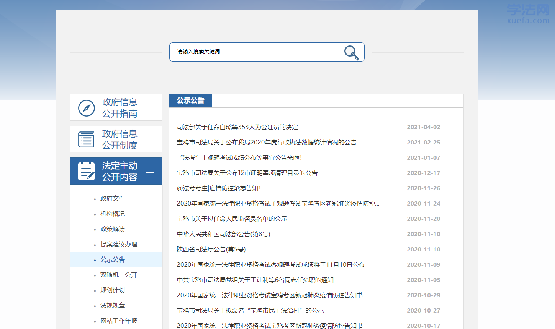Open 提案建议办理 in sidebar
The height and width of the screenshot is (329, 555).
[x=119, y=244]
